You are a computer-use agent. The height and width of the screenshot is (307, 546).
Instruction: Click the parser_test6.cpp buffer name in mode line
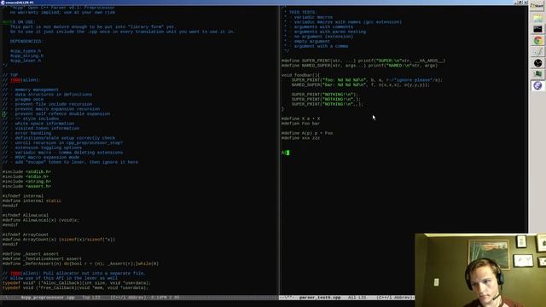320,298
